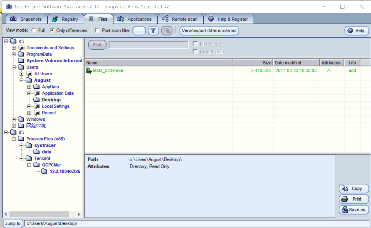The height and width of the screenshot is (228, 371).
Task: Click the 网络对抗 folder icon
Action: pos(21,126)
